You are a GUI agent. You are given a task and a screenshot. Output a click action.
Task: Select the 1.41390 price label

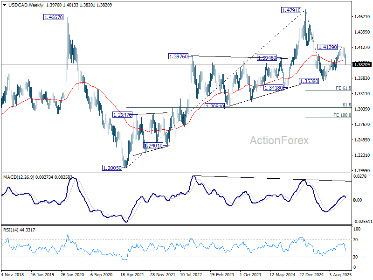pos(328,47)
